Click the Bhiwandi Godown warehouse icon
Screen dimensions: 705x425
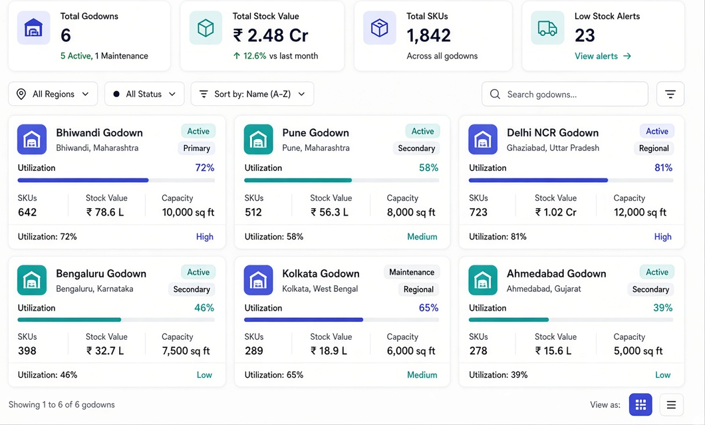click(x=32, y=140)
